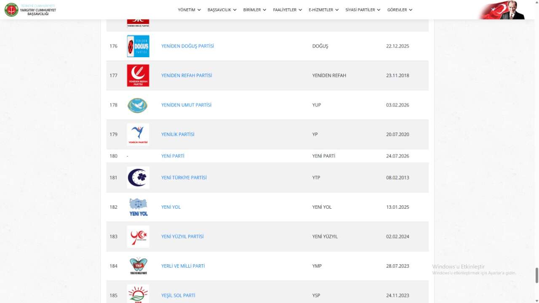Click the Yargıtay Cumhuriyet Başsavcılığı logo

click(30, 10)
